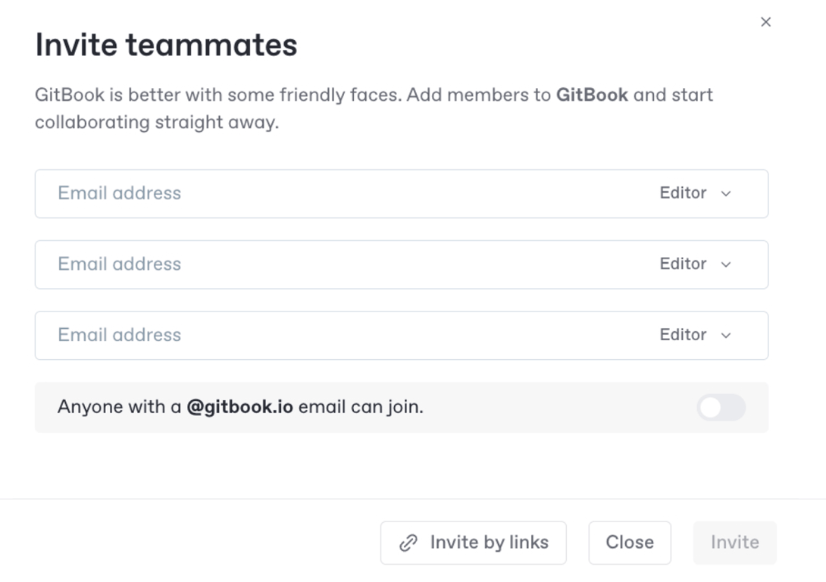Enable the @gitbook.io domain join switch
826x582 pixels.
[x=721, y=408]
